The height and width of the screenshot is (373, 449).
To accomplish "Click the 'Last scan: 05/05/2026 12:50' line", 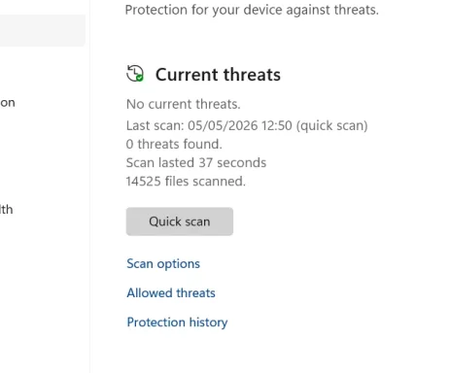I will pos(247,125).
